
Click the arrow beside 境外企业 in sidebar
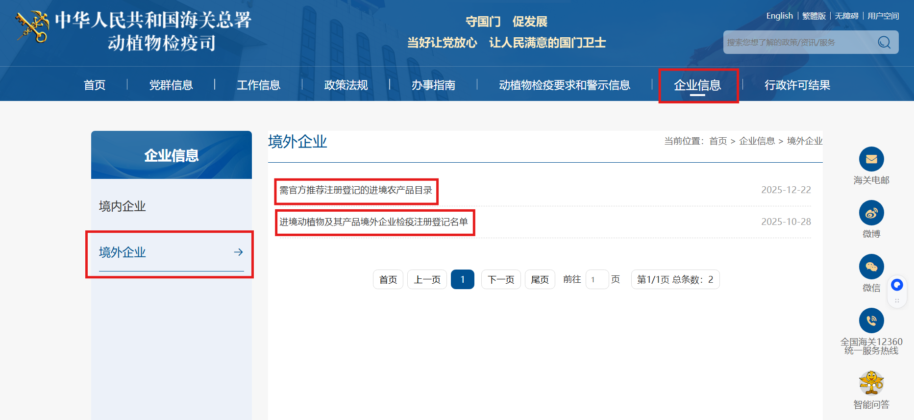(238, 252)
